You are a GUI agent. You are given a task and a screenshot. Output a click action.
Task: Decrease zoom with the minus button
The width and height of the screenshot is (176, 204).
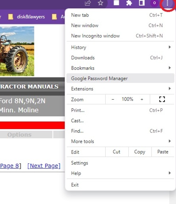(x=113, y=99)
